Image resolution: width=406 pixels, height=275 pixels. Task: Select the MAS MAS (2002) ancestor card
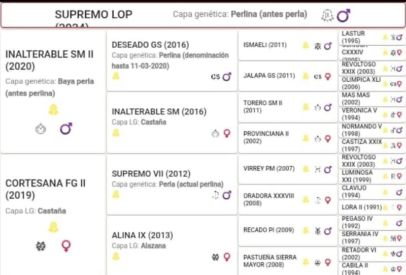tap(356, 99)
